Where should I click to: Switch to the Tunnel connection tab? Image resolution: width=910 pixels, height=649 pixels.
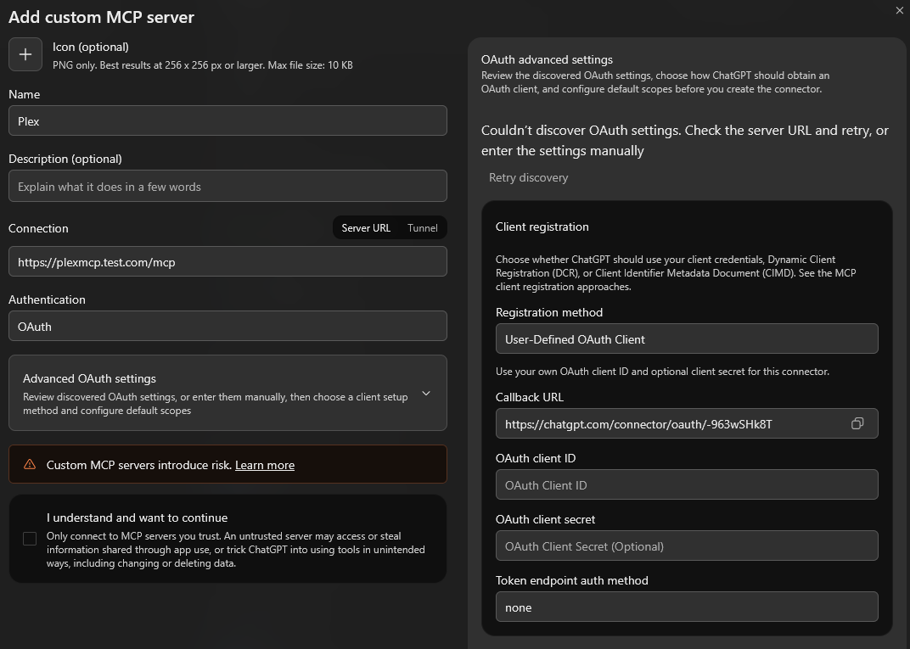click(x=423, y=228)
